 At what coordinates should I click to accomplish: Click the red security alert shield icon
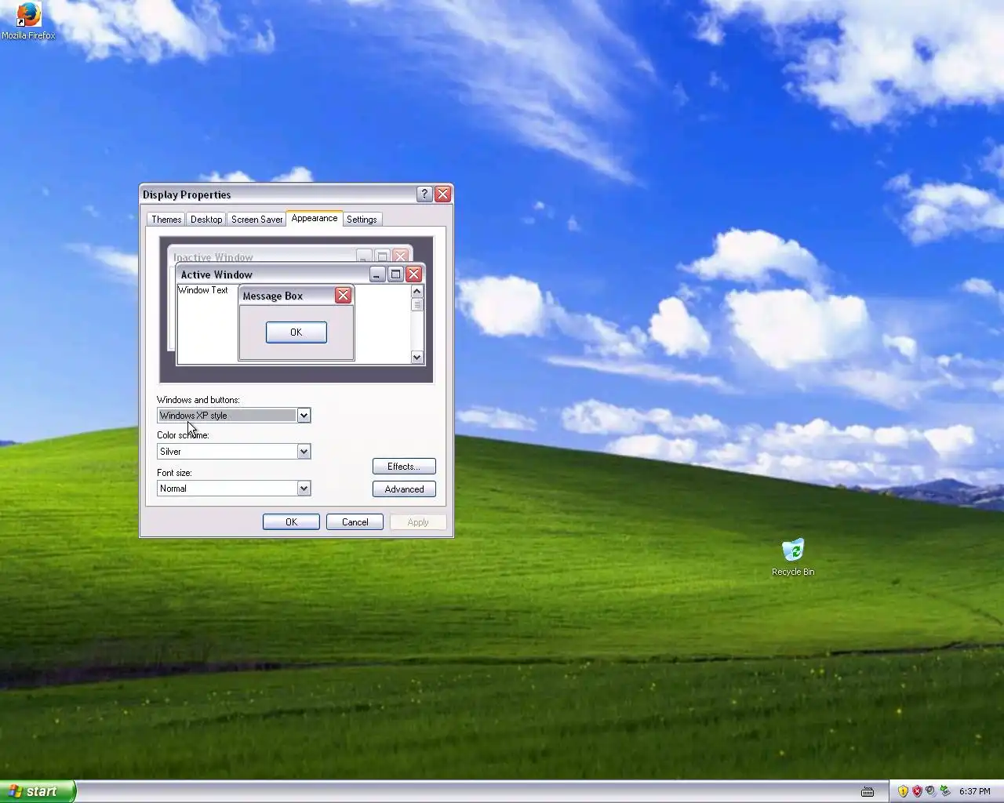click(x=917, y=791)
